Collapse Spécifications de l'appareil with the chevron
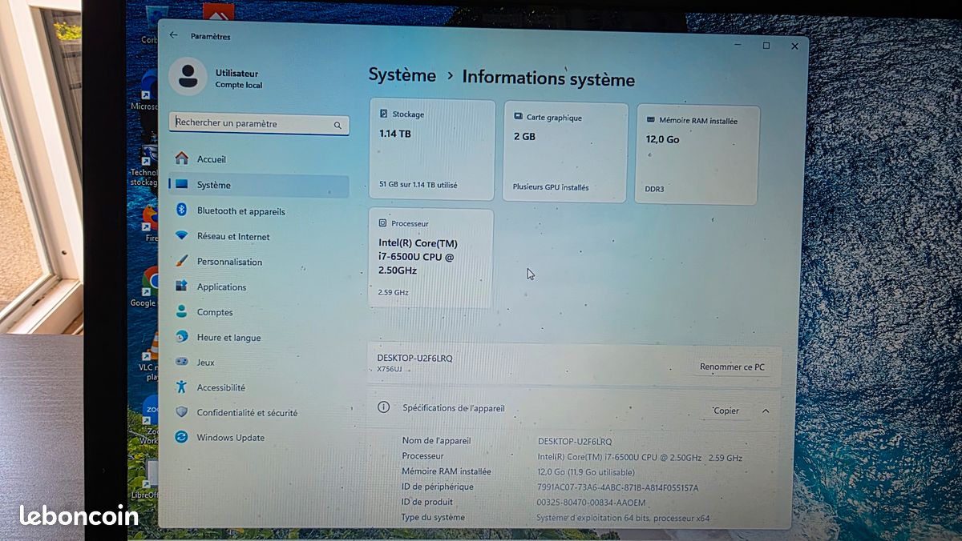962x541 pixels. [766, 411]
